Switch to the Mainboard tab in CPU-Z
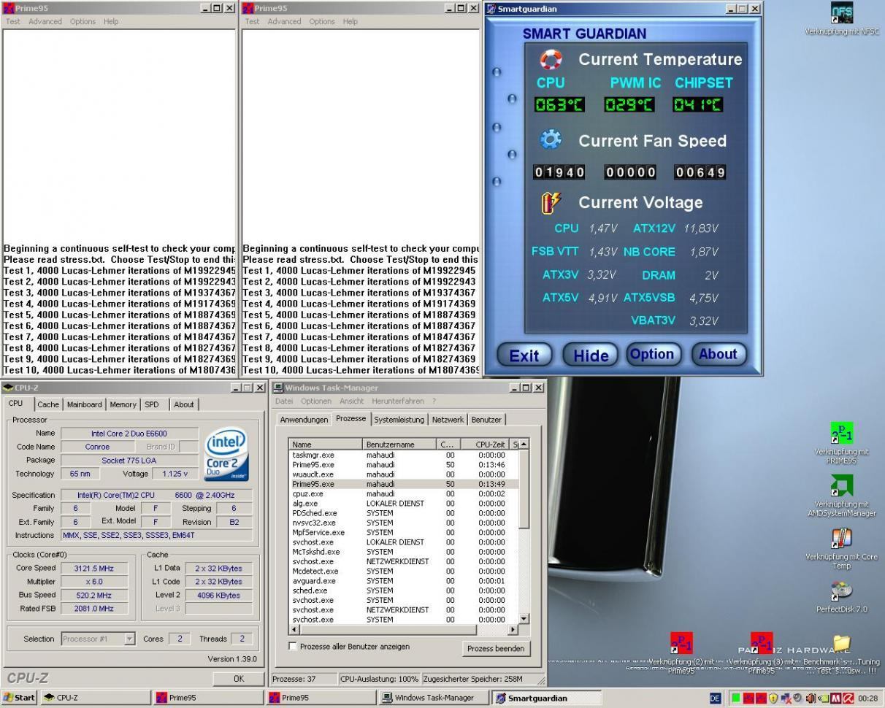The image size is (885, 708). 85,404
